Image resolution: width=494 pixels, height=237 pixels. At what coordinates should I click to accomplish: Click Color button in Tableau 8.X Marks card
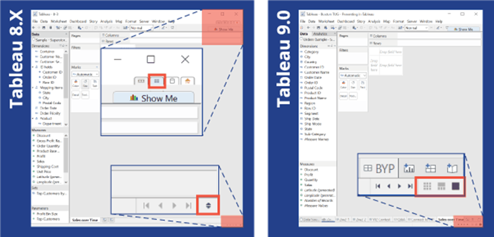pyautogui.click(x=75, y=83)
